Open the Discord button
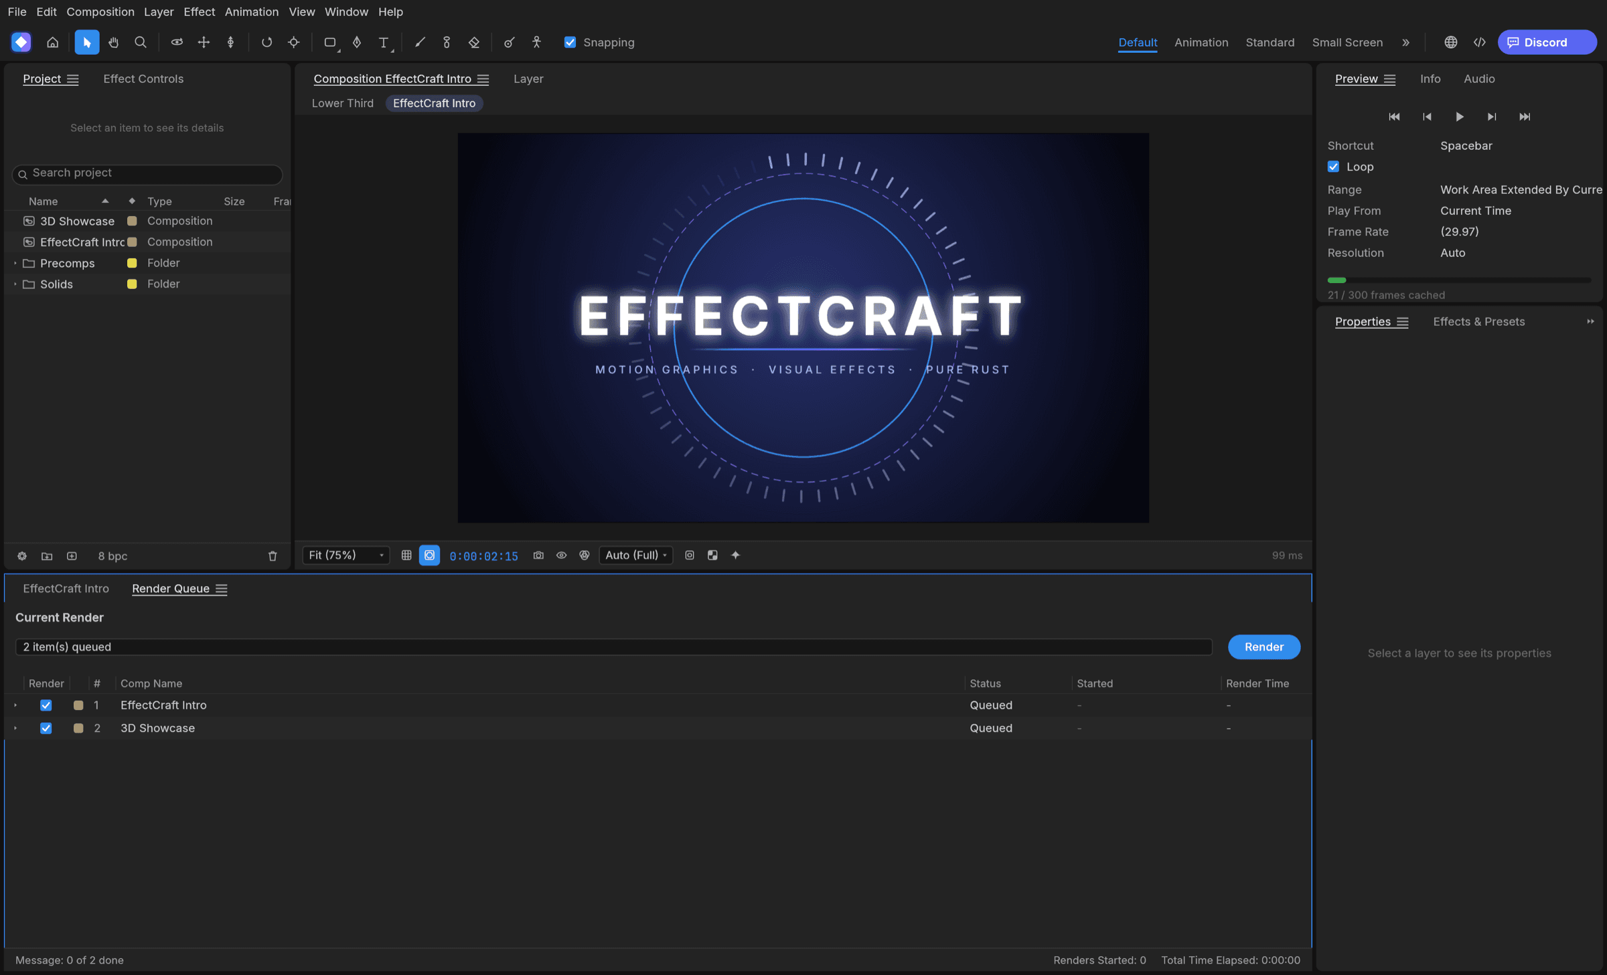 point(1547,42)
